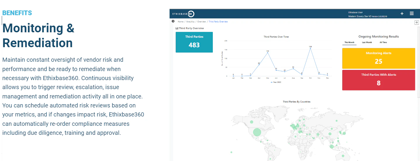Go to the Overview breadcrumb
420x161 pixels.
[x=201, y=22]
